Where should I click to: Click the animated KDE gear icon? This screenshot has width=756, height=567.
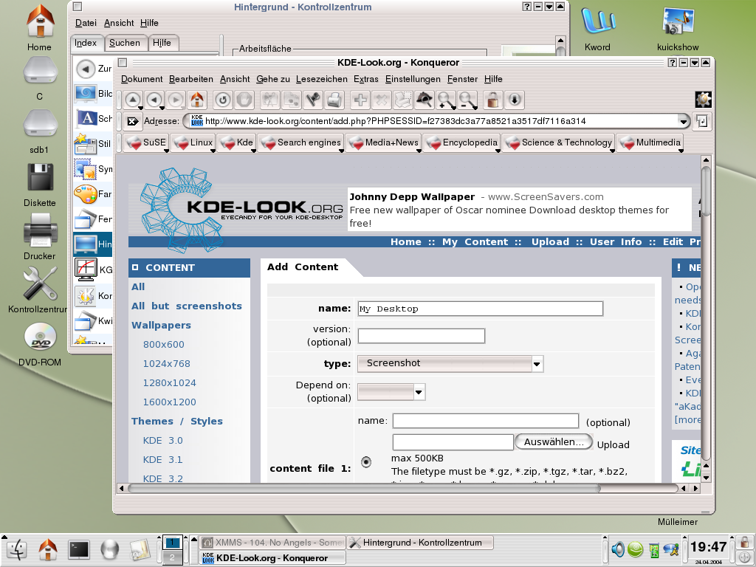click(x=703, y=100)
